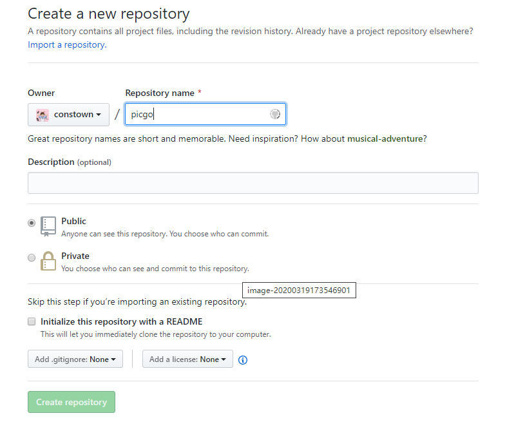Open the Import a repository link
This screenshot has height=429, width=525.
pos(67,45)
